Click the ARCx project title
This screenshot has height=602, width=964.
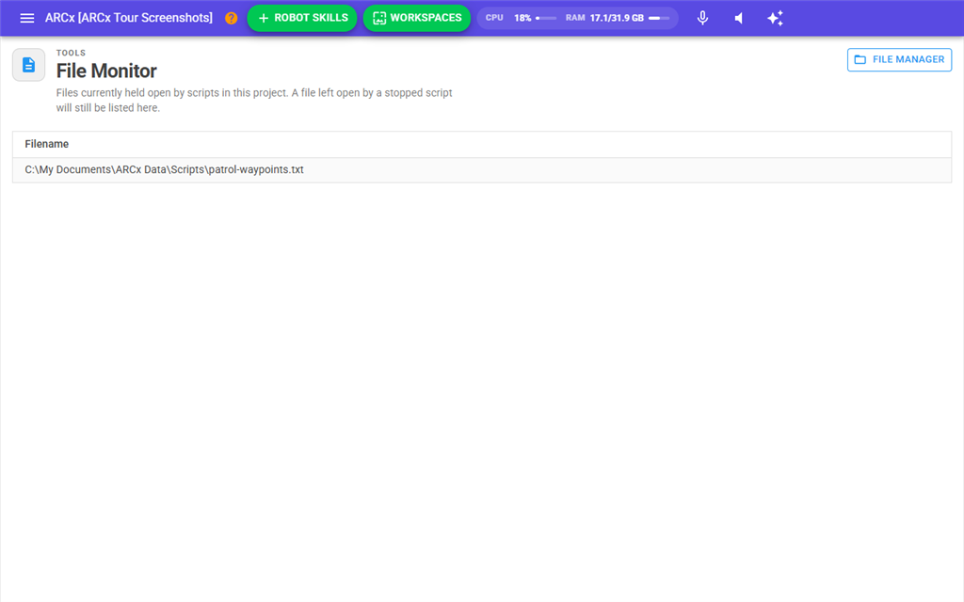coord(128,18)
